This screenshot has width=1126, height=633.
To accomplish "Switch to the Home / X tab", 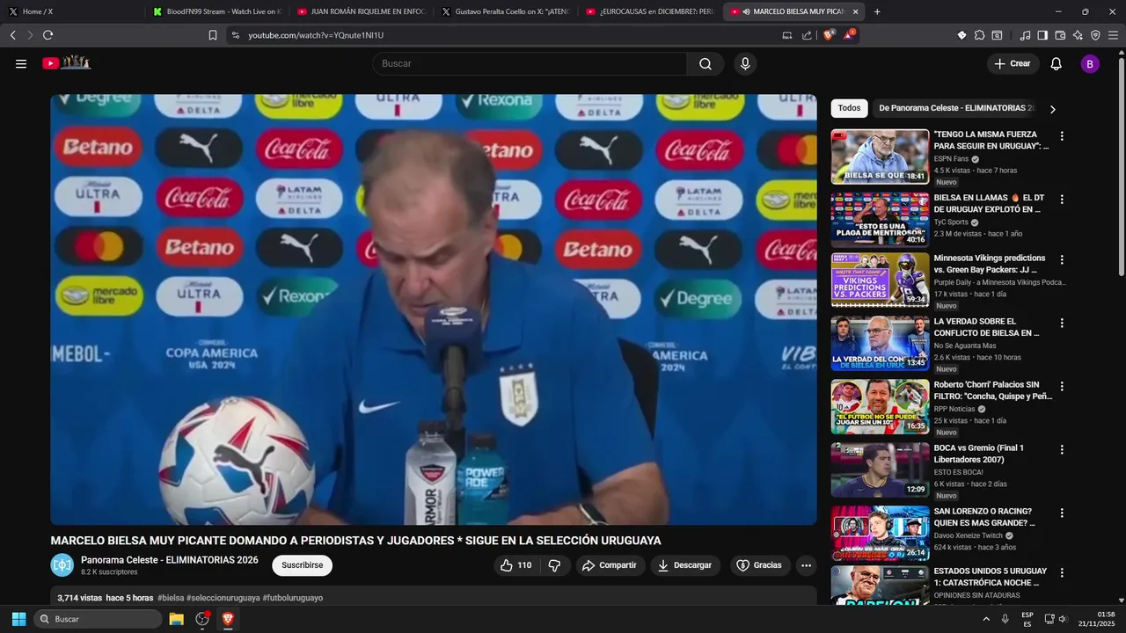I will click(70, 11).
